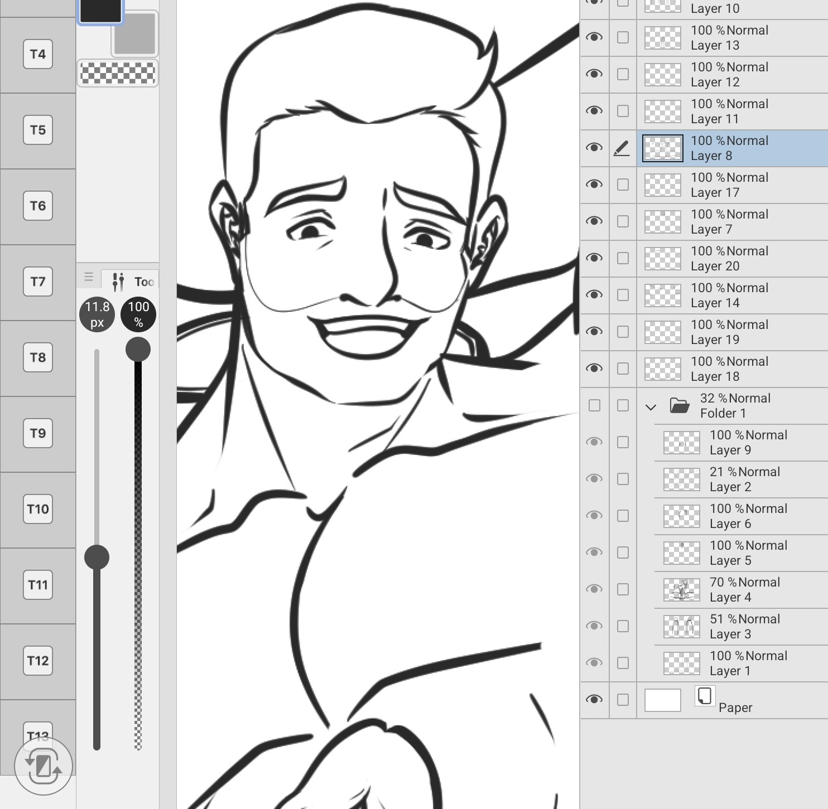
Task: Click the white Paper layer thumbnail
Action: [663, 700]
